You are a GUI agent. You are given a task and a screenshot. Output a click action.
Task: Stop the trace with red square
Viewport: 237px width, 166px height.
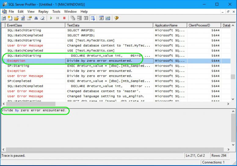click(64, 18)
